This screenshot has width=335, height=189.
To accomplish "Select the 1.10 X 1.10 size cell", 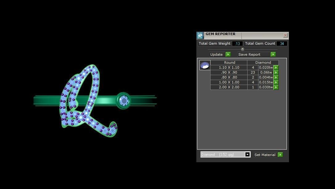I will [229, 67].
